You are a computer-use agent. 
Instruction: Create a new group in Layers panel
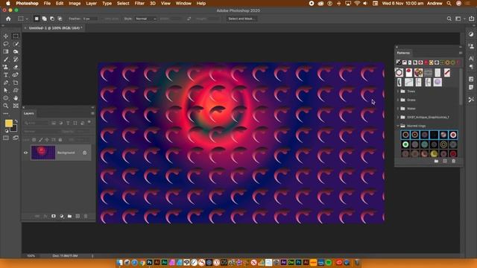point(69,216)
